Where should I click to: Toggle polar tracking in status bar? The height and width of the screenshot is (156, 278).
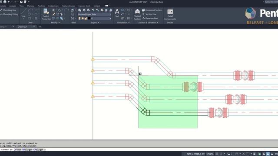tap(236, 154)
